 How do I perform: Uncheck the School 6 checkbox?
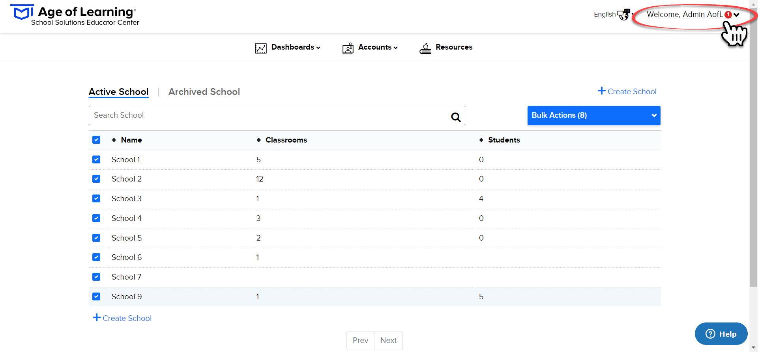(x=96, y=257)
